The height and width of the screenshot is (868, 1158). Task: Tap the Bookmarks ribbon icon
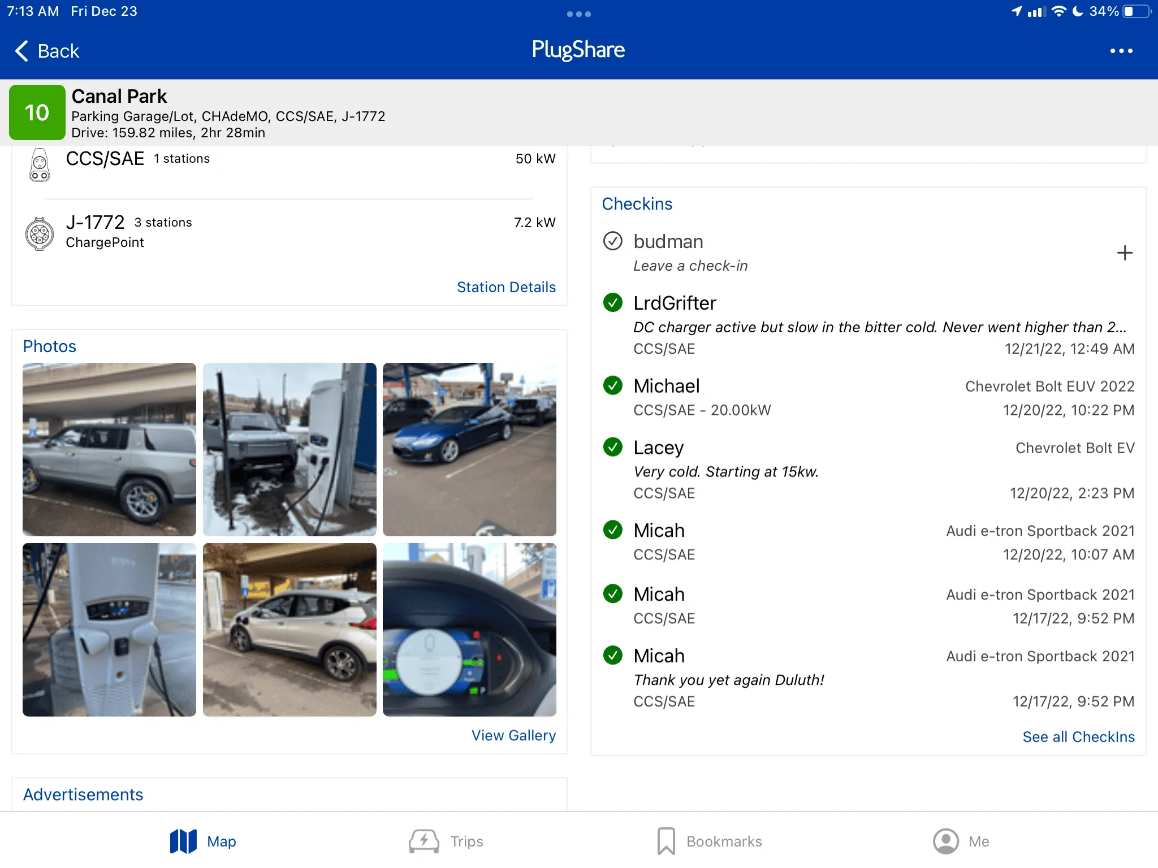click(x=666, y=841)
